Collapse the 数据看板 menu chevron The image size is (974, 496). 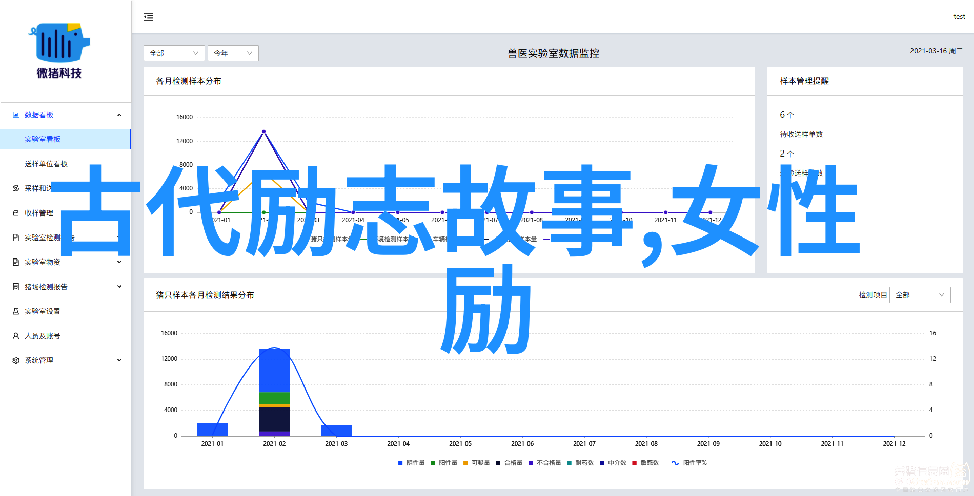click(119, 115)
